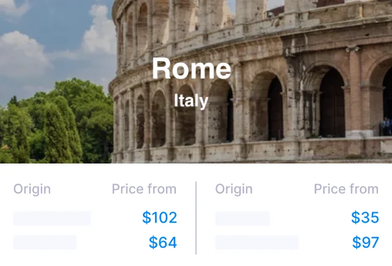The image size is (392, 266).
Task: Click right column Price from header
Action: [x=346, y=189]
